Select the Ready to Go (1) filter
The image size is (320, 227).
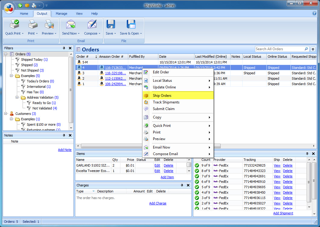pyautogui.click(x=44, y=103)
